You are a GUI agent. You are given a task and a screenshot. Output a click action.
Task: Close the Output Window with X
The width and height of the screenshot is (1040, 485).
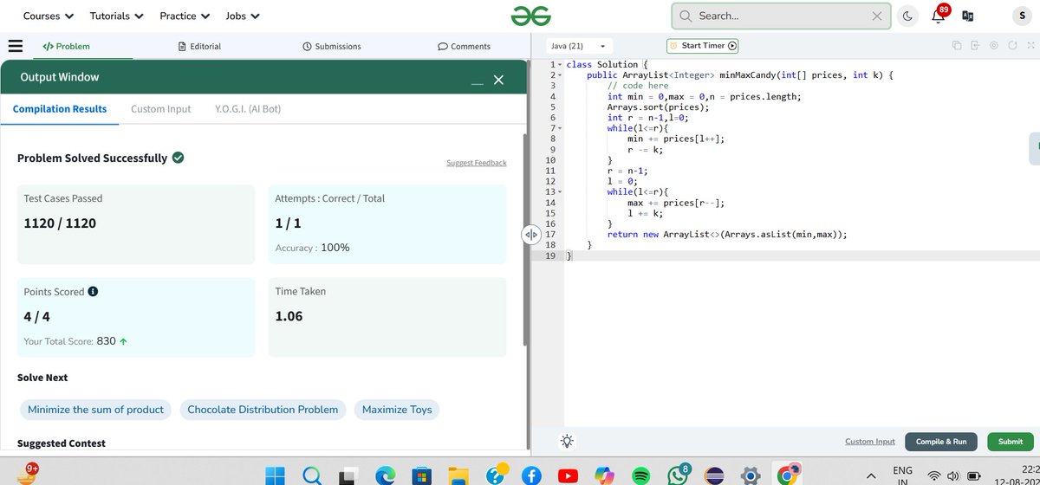coord(498,80)
